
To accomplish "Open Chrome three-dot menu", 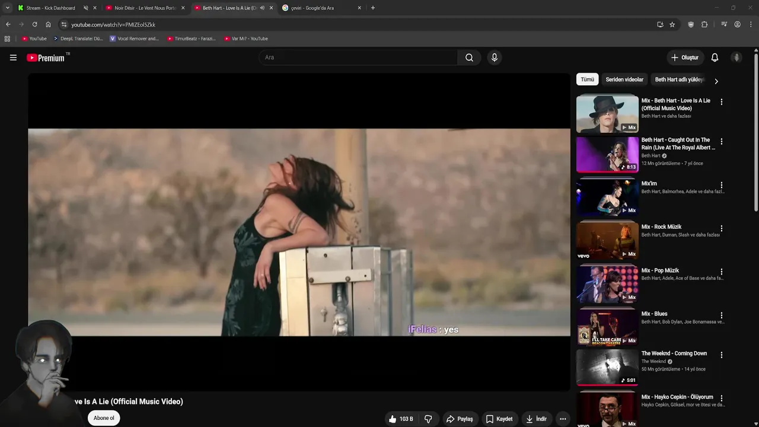I will (751, 24).
